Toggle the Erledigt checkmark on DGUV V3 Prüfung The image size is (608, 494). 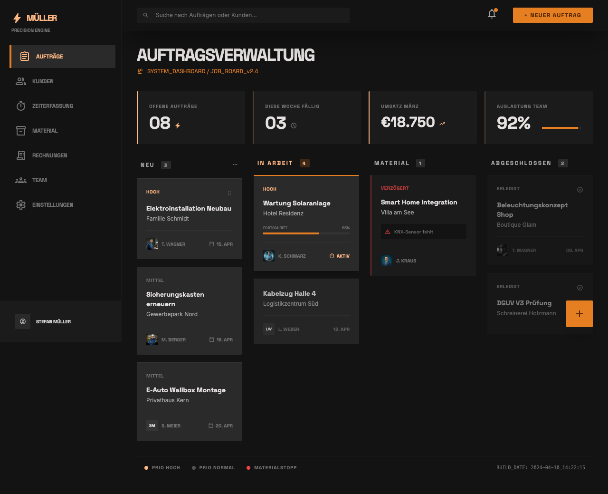(x=580, y=287)
